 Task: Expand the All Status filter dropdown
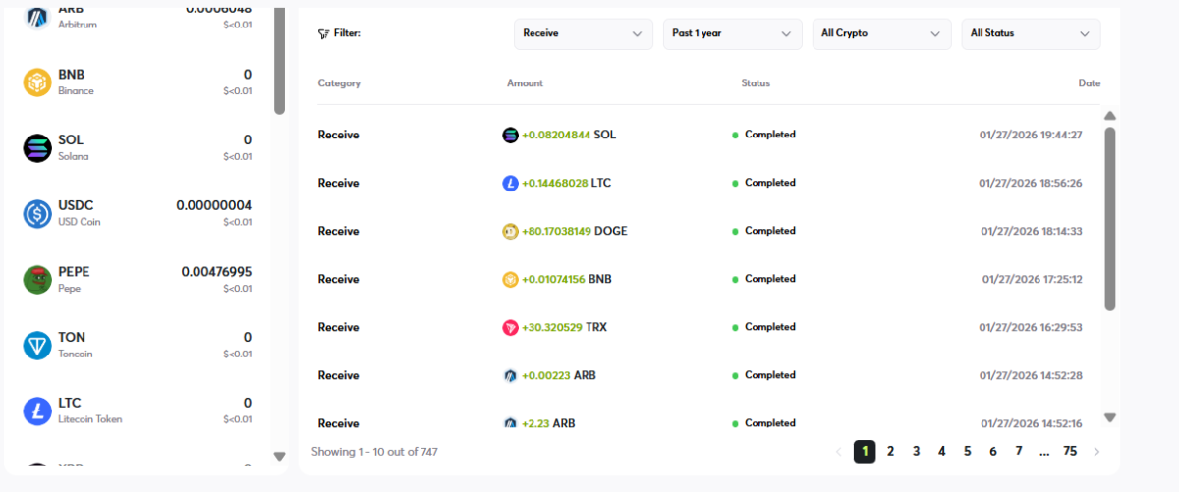(1031, 33)
